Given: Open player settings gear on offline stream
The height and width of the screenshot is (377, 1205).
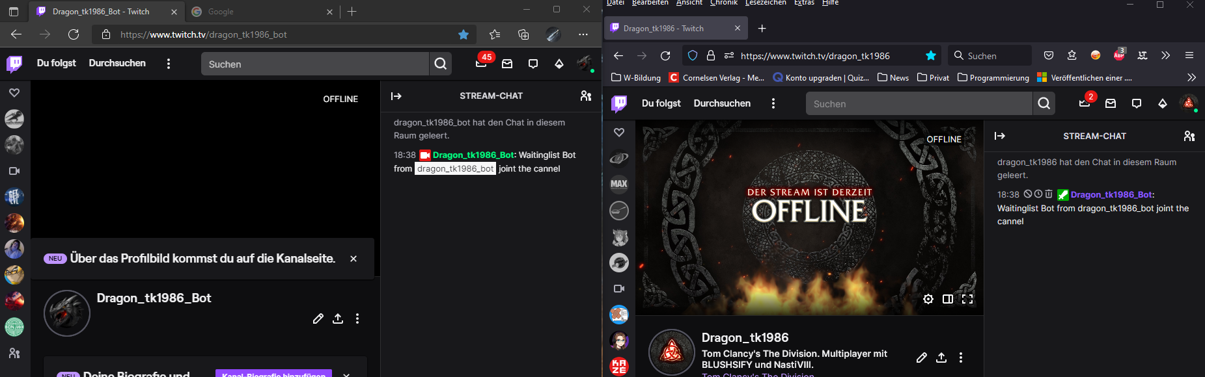Looking at the screenshot, I should 928,299.
